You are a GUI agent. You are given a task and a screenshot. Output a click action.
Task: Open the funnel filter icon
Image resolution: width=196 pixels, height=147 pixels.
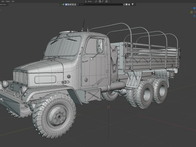(x=132, y=4)
